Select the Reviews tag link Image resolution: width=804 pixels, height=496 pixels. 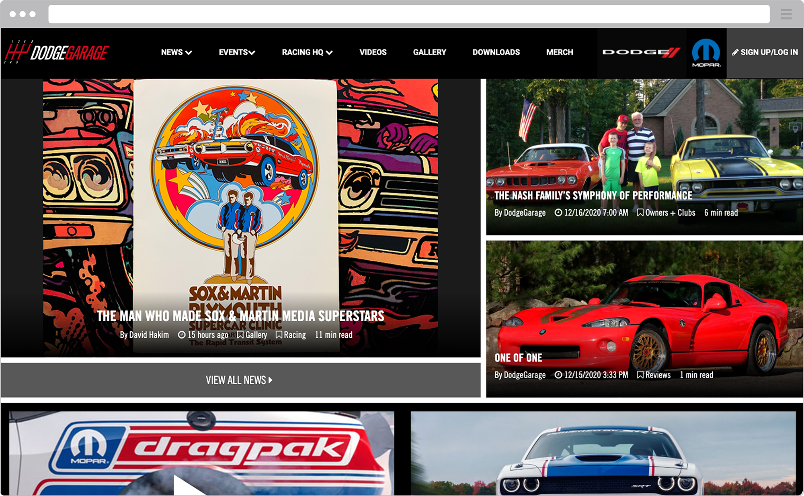click(x=658, y=375)
